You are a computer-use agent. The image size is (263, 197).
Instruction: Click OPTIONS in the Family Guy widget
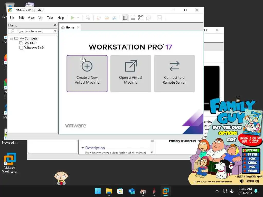tap(228, 133)
